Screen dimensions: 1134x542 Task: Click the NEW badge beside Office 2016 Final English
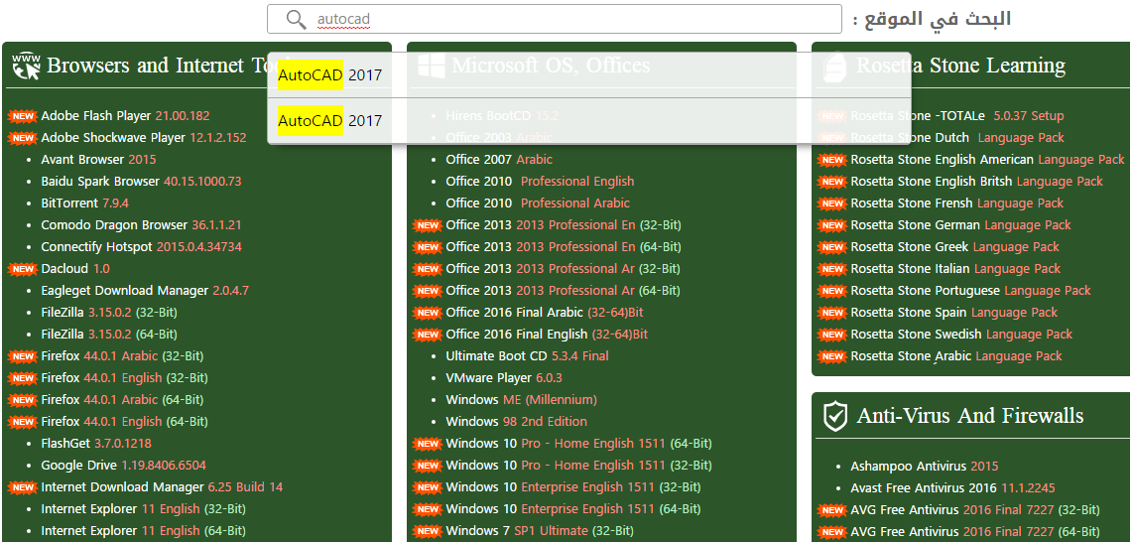coord(427,335)
